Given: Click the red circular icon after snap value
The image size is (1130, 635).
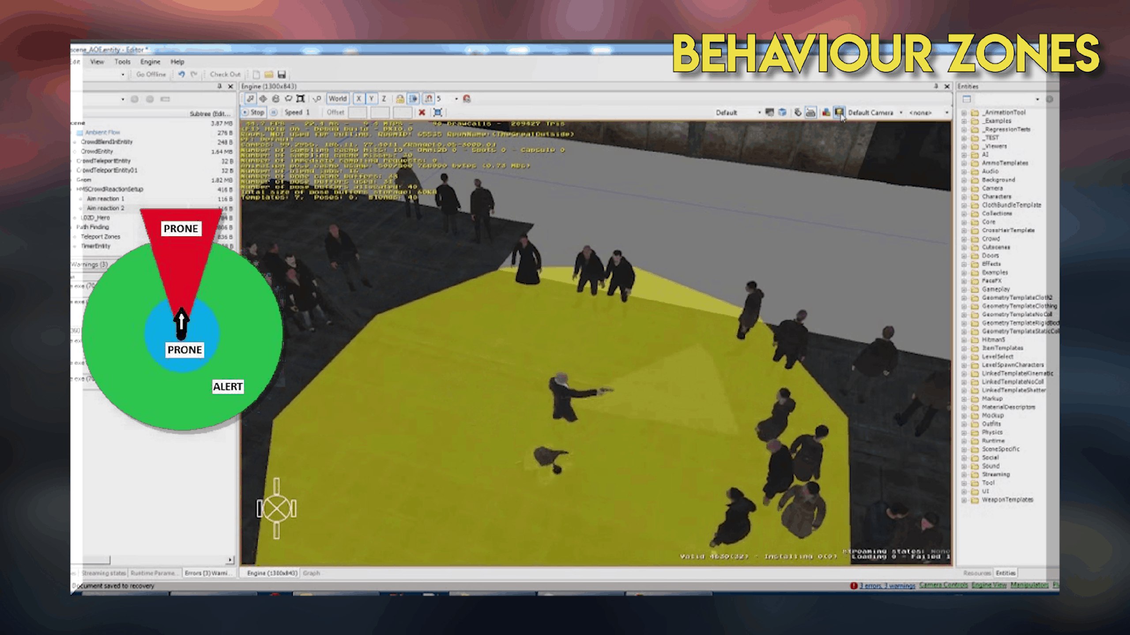Looking at the screenshot, I should [x=467, y=99].
